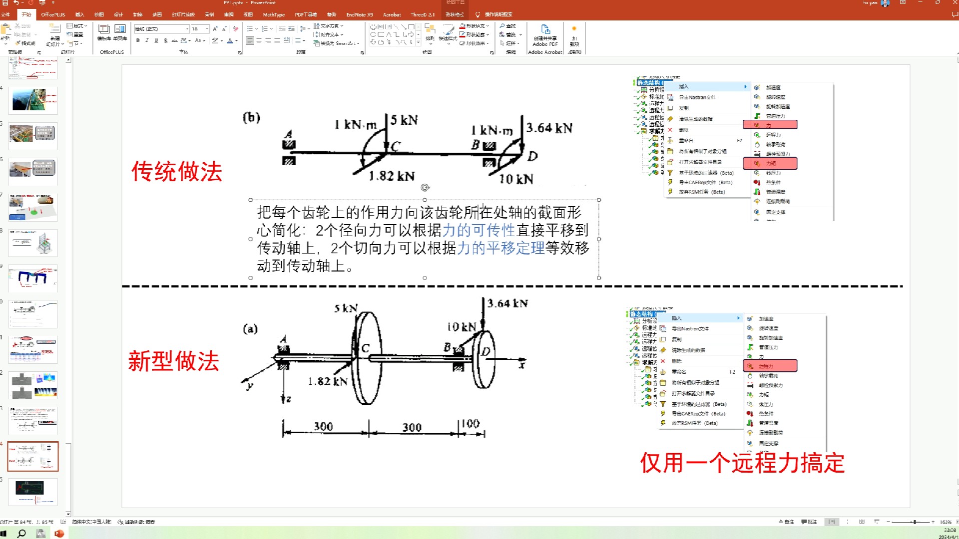
Task: Open the Acrobat tab
Action: [392, 14]
